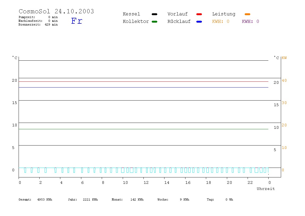
Task: Click the orange 'KWH: 0' value
Action: point(221,22)
